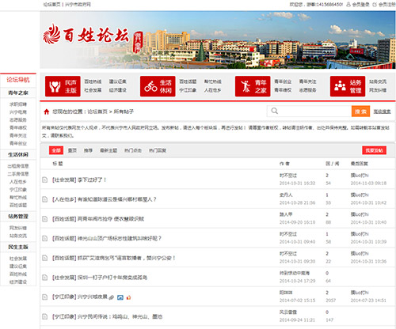
Task: Click the 生活休闲 heading in the 论坛导航 sidebar
Action: click(x=18, y=155)
